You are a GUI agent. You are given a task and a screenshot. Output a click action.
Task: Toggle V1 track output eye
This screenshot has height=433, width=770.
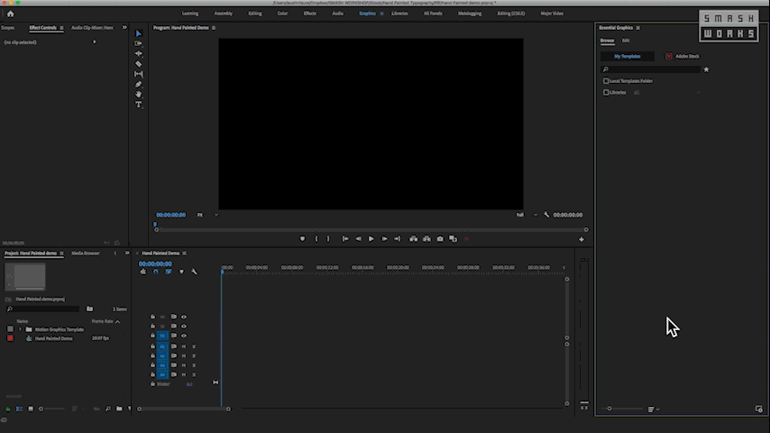coord(184,336)
